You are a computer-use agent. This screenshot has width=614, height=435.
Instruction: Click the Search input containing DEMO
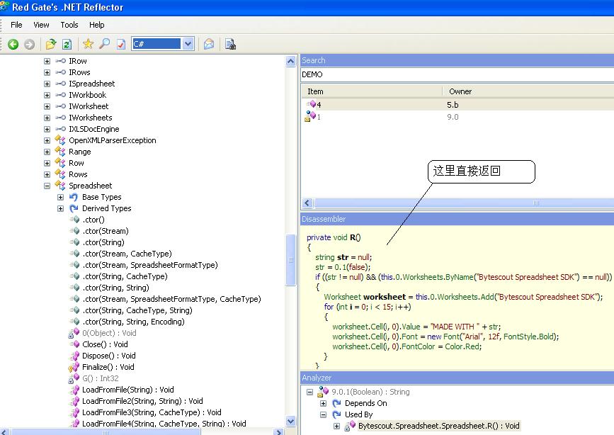coord(457,74)
